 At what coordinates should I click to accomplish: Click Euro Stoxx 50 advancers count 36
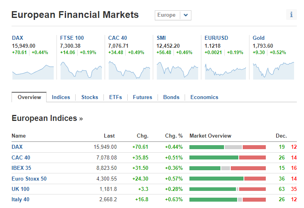point(282,179)
